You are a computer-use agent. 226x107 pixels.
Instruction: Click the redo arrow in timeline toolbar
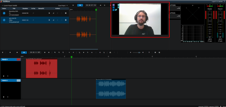[73, 52]
